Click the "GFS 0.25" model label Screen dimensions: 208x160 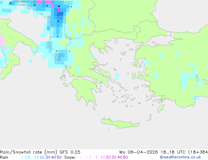70,152
